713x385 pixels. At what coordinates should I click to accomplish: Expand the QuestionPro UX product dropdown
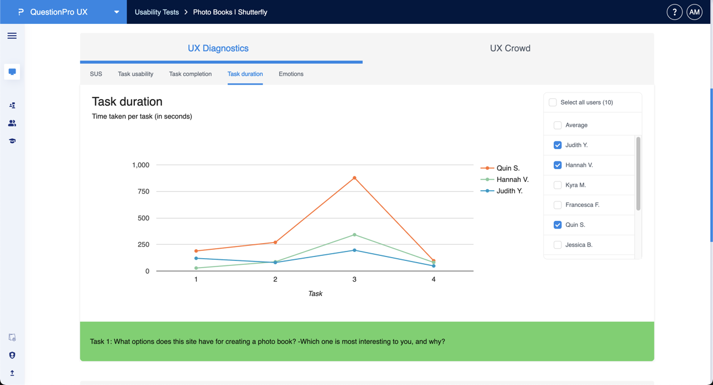(x=116, y=12)
